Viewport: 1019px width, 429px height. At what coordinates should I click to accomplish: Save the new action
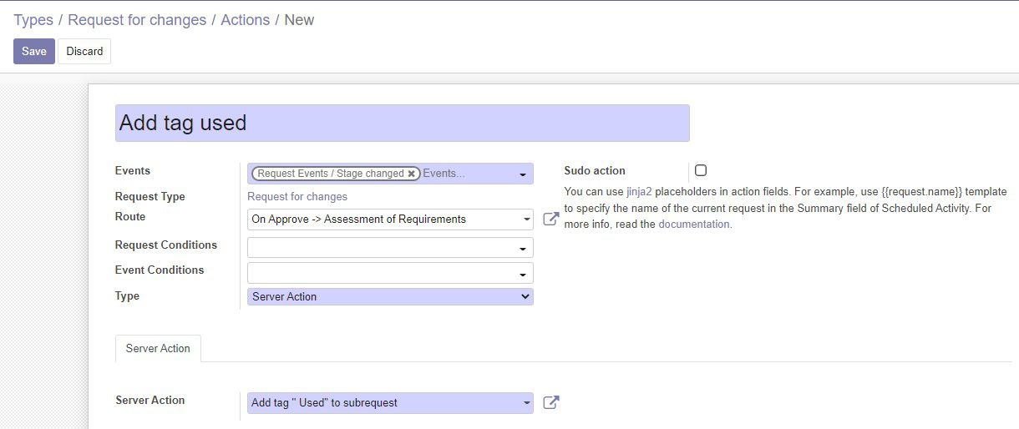[x=34, y=51]
